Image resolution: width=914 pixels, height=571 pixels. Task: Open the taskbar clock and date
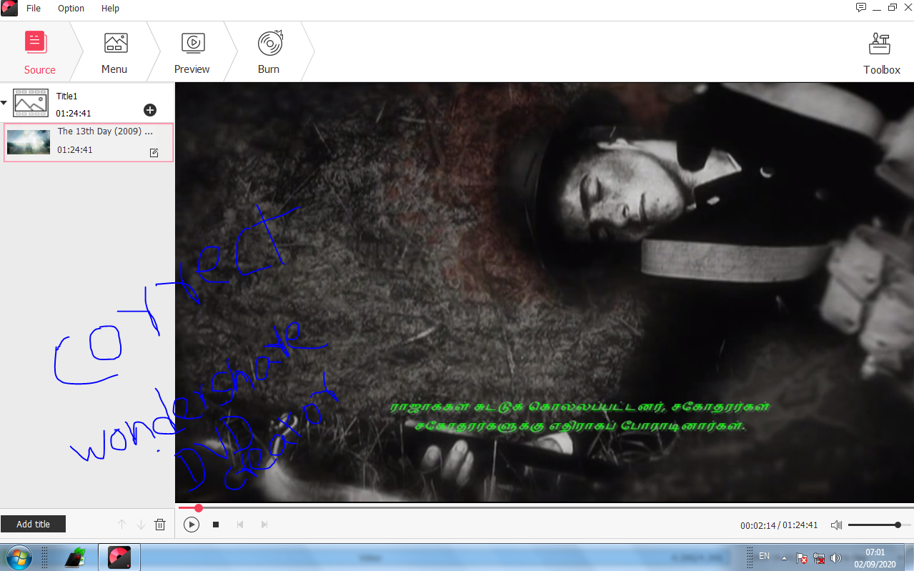point(875,557)
